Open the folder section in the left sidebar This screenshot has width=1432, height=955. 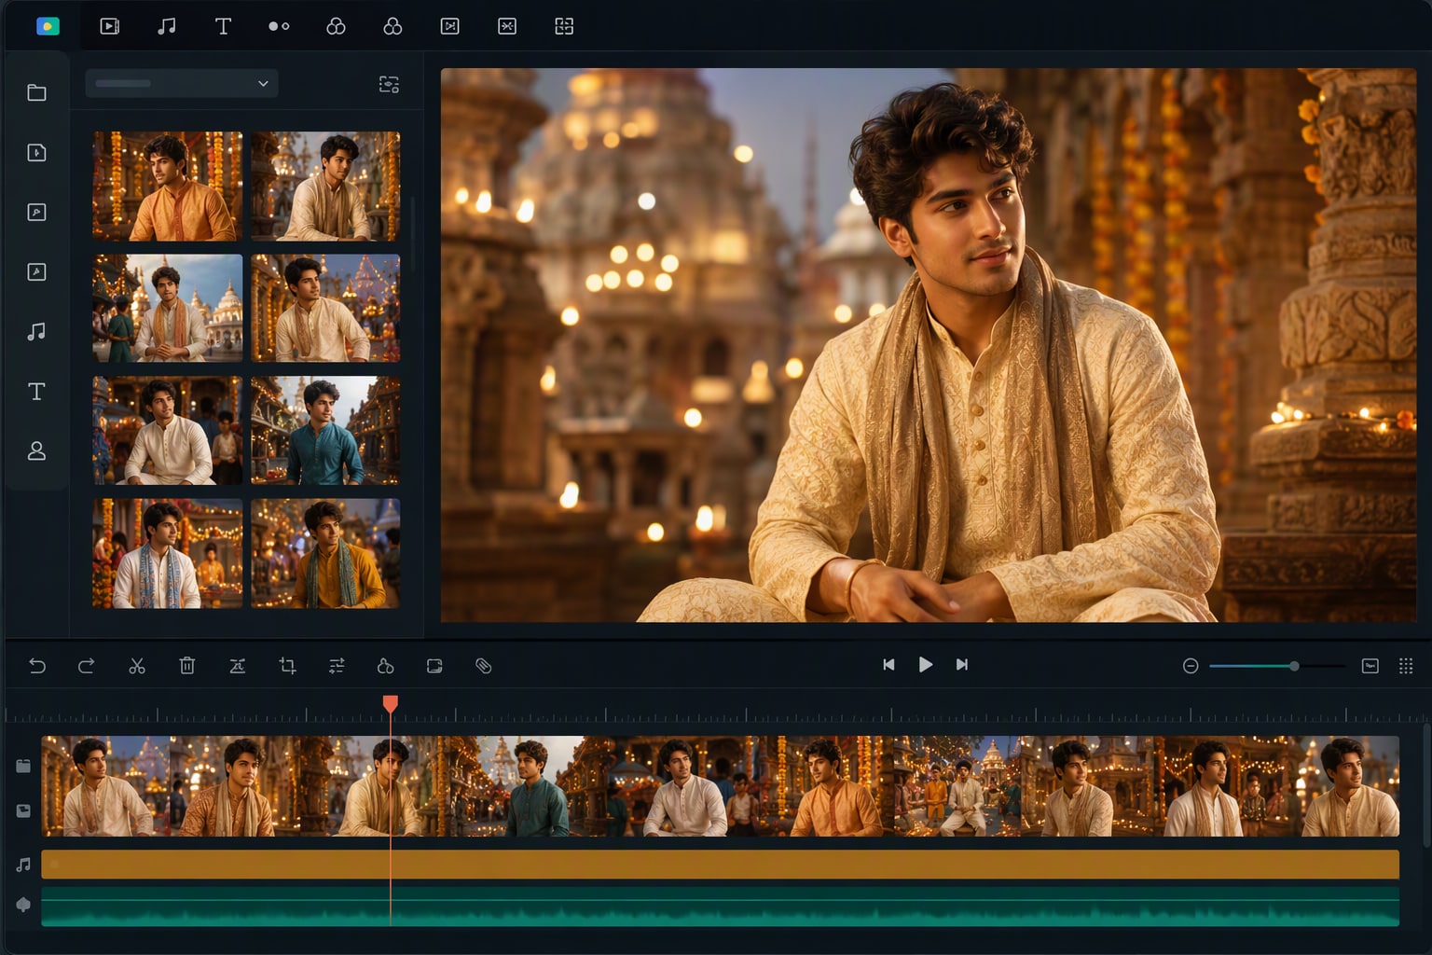(x=36, y=92)
